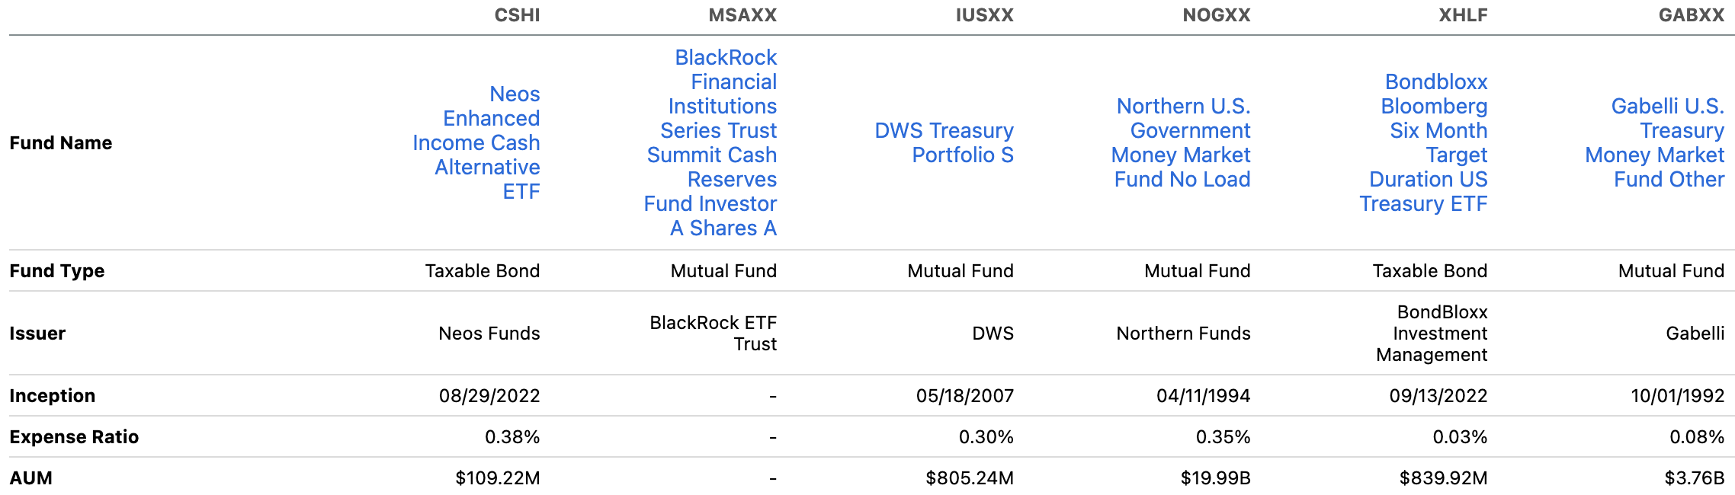Open the Neos Enhanced Income Cash Alternative ETF link
This screenshot has width=1735, height=495.
coord(476,142)
